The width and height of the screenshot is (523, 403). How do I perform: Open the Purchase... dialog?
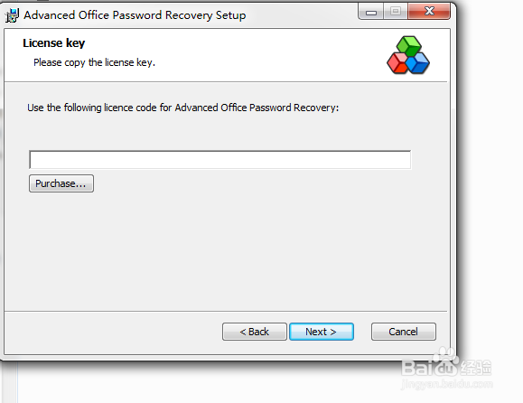tap(61, 183)
